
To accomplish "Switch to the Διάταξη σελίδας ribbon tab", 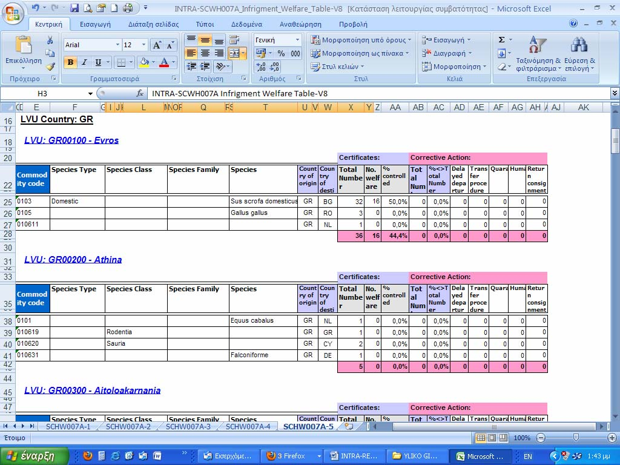I will (x=153, y=24).
